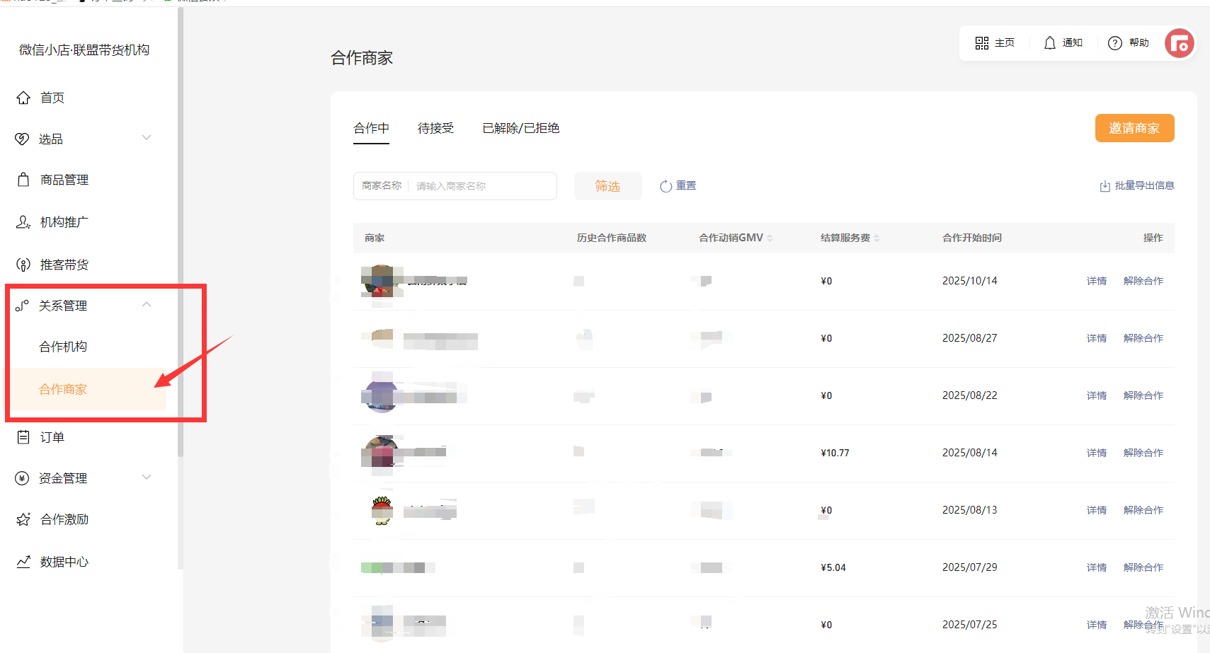Click the home icon beside 首页
1210x653 pixels.
pyautogui.click(x=23, y=98)
